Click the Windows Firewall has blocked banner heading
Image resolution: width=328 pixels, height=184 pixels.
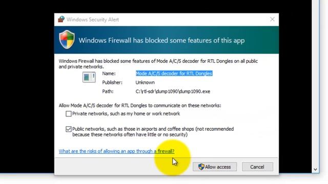pyautogui.click(x=161, y=40)
